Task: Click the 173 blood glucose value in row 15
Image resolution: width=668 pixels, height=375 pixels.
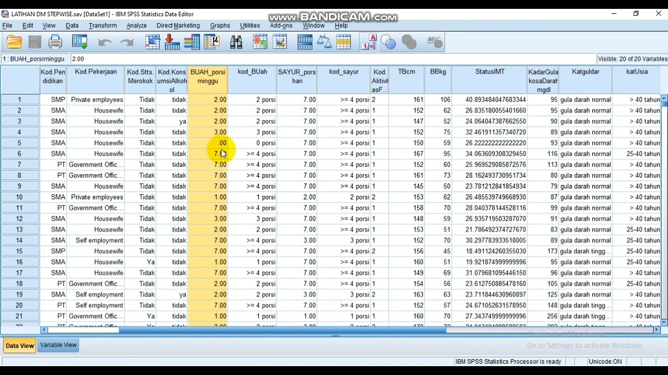Action: coord(543,251)
